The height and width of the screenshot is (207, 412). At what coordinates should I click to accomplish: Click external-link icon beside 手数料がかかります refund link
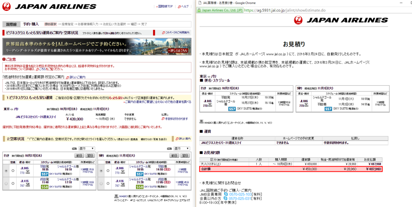[x=163, y=119]
